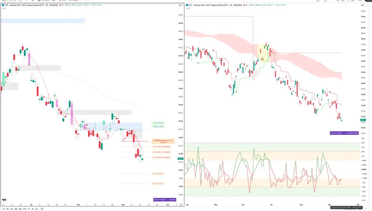
Task: Select the 3M date range
Action: tap(15, 209)
